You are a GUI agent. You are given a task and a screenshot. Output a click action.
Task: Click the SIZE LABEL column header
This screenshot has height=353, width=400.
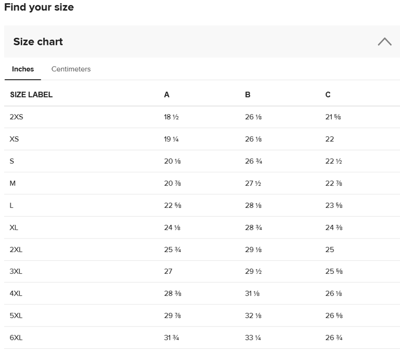pyautogui.click(x=31, y=95)
